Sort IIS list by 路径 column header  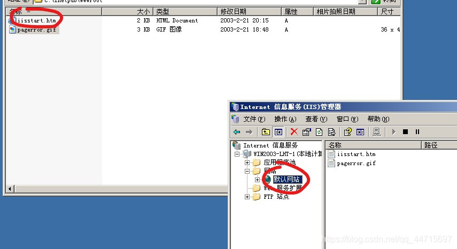click(439, 145)
